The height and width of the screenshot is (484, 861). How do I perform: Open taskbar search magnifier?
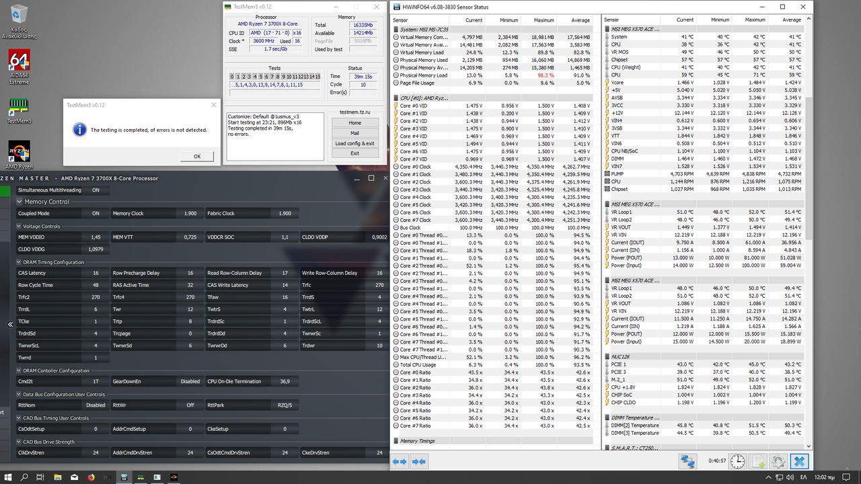pos(24,477)
